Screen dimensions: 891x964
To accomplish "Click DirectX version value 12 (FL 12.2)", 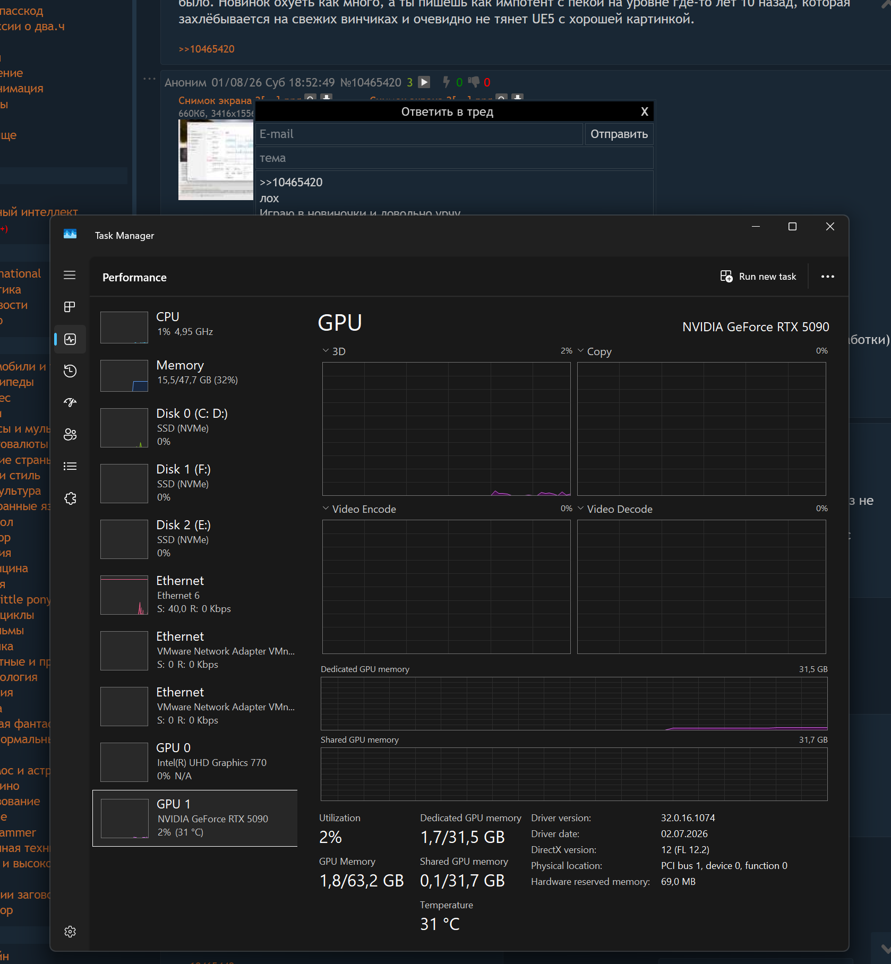I will 686,850.
